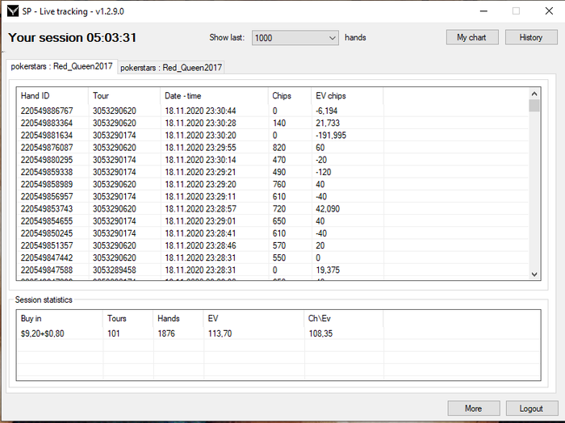565x423 pixels.
Task: Click EV chips value 21,733
Action: [x=328, y=123]
